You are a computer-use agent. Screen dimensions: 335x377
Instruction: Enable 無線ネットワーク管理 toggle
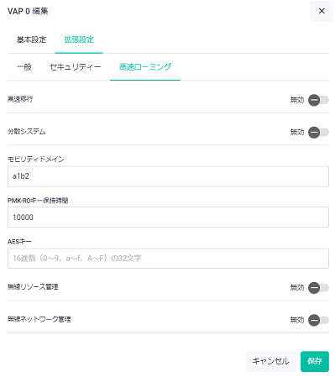[318, 320]
